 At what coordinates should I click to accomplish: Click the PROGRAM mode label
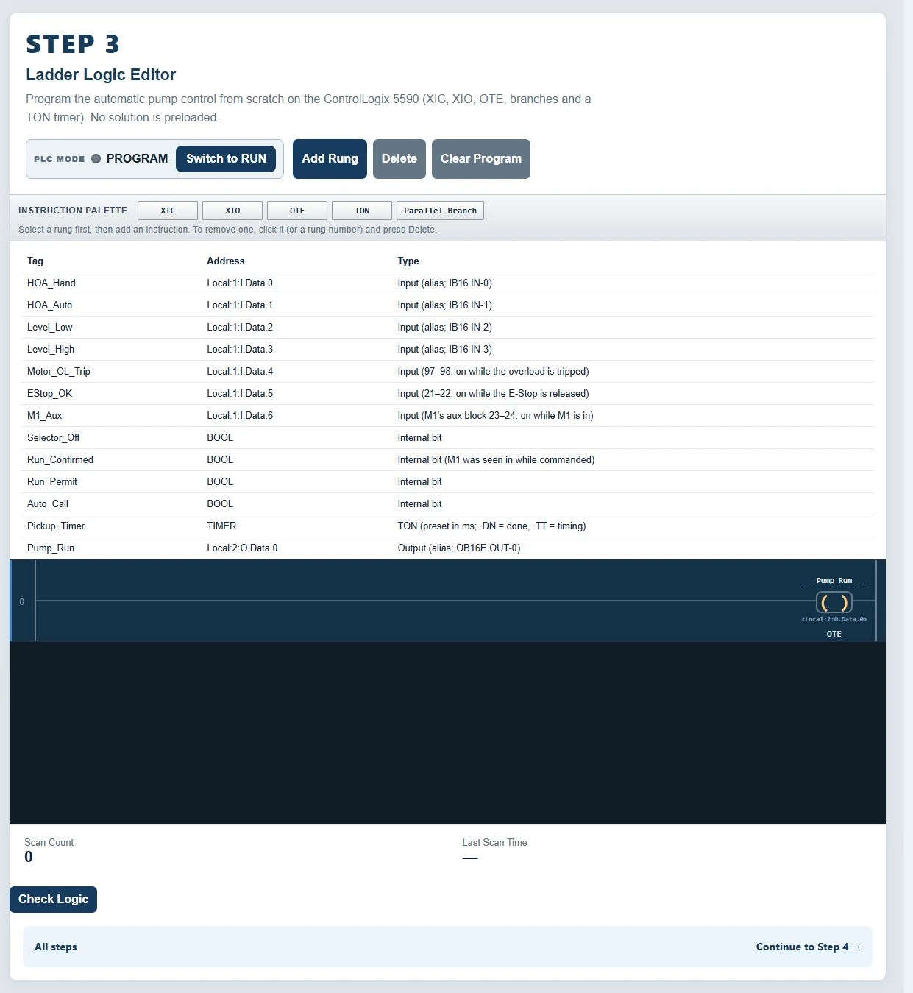(137, 159)
